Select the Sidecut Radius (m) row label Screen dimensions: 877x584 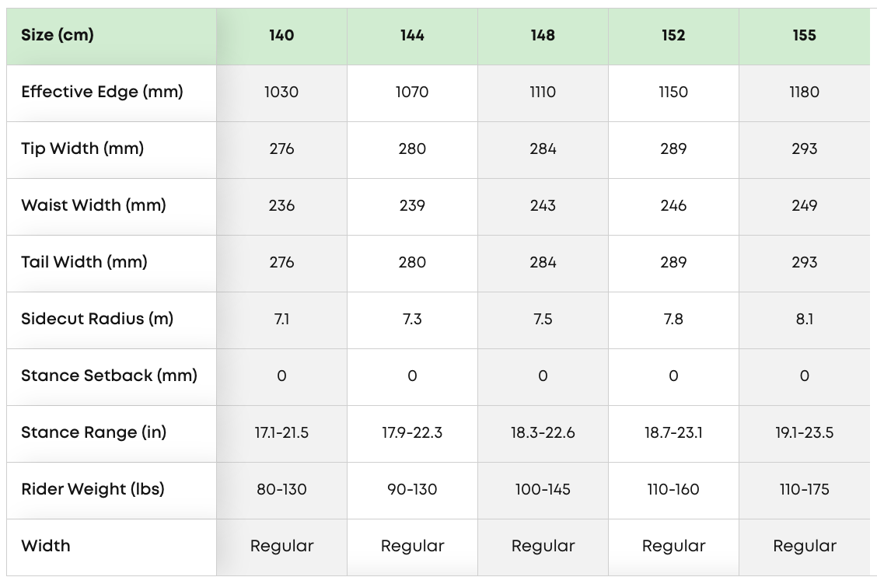click(97, 320)
